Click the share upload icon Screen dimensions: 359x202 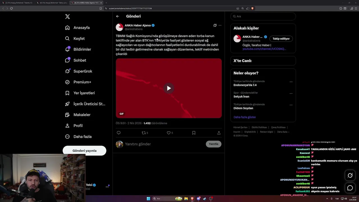coord(219,133)
